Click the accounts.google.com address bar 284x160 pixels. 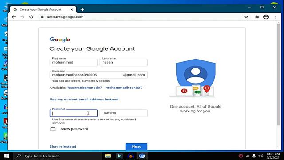(x=65, y=17)
